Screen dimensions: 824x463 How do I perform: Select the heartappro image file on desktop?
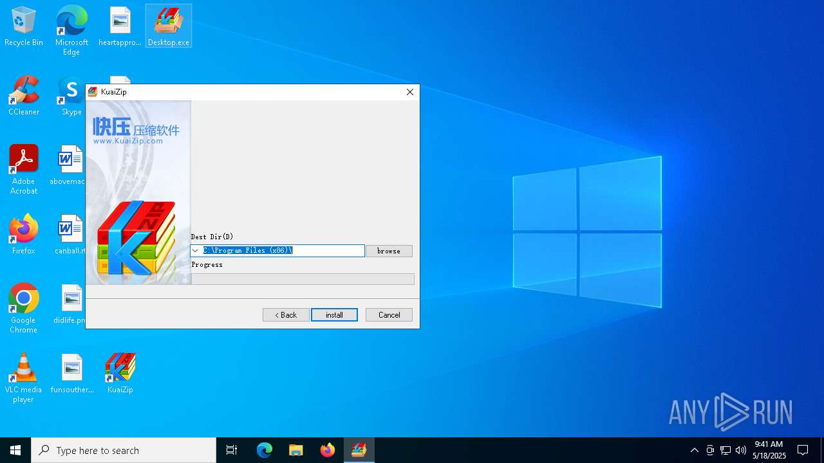[120, 26]
